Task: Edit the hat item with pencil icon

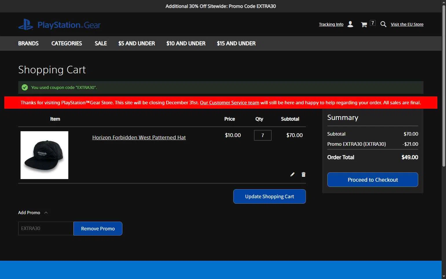Action: tap(292, 174)
